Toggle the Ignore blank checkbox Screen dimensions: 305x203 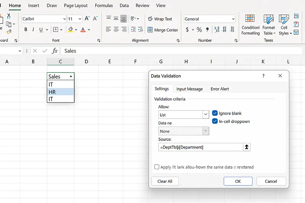point(215,113)
